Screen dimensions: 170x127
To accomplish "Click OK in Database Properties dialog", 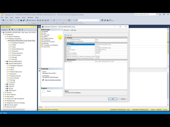I will (113, 99).
